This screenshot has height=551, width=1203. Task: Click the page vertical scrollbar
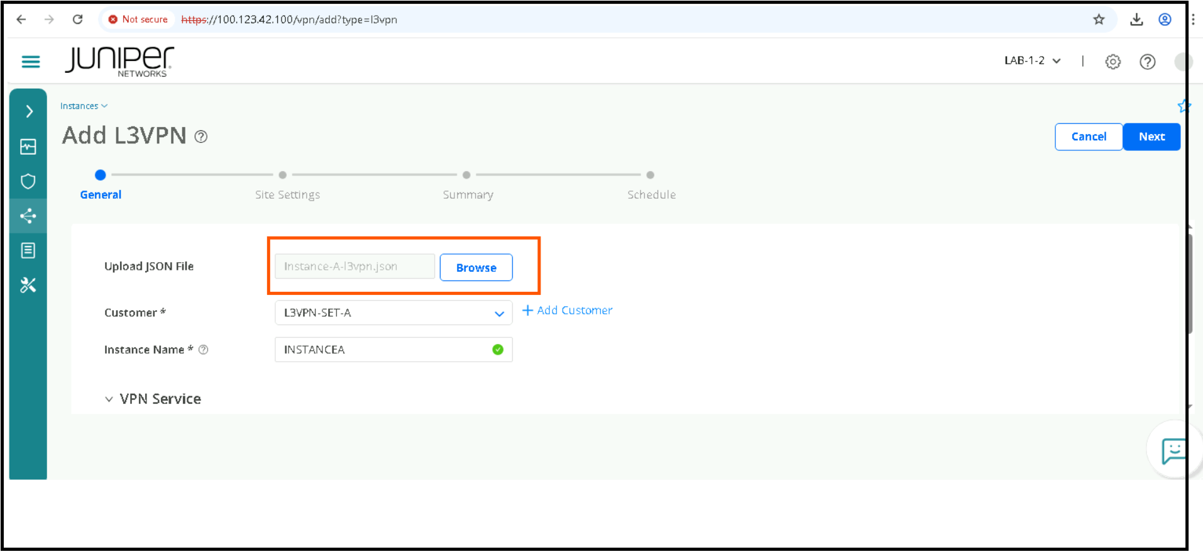[x=1189, y=283]
